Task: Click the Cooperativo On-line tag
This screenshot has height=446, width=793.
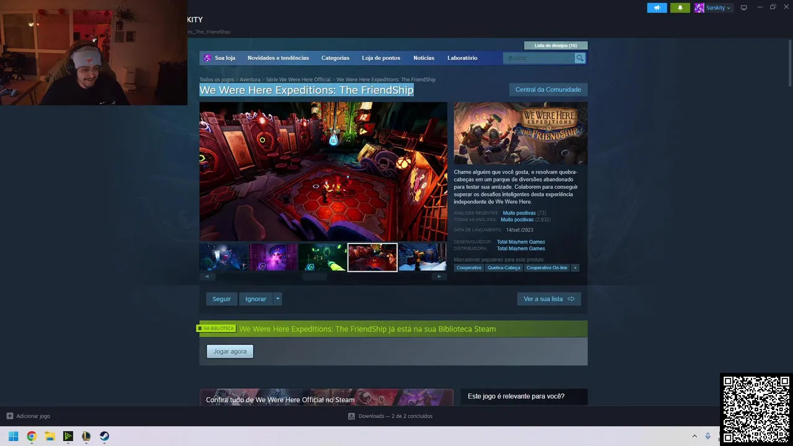Action: click(x=547, y=268)
